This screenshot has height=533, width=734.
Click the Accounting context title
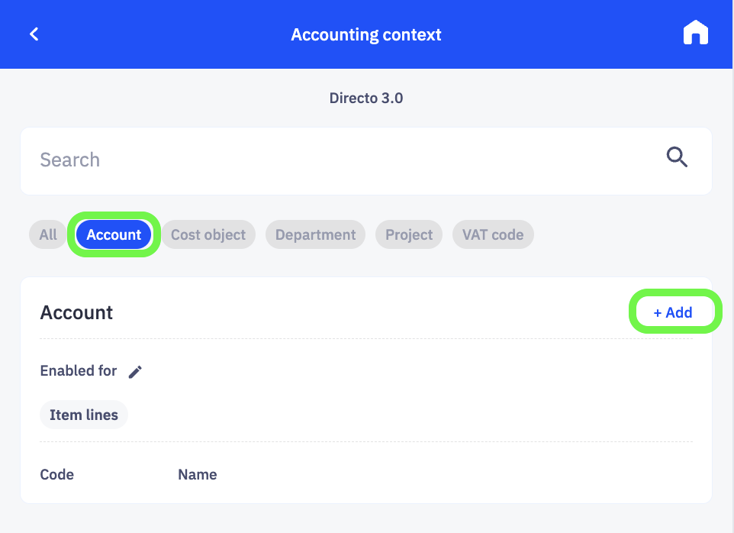366,34
